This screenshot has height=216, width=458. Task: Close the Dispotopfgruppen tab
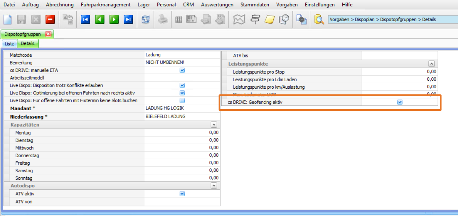48,34
